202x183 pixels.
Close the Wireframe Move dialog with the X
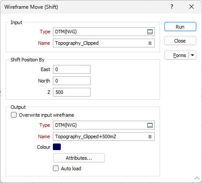point(192,7)
